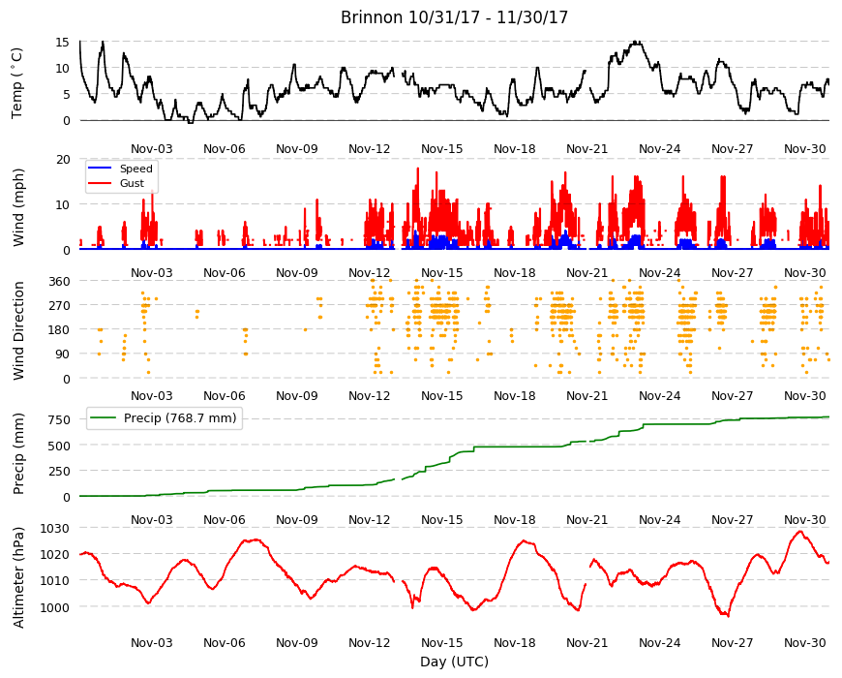Image resolution: width=842 pixels, height=678 pixels.
Task: Click the Precip (mm) axis label
Action: click(18, 453)
